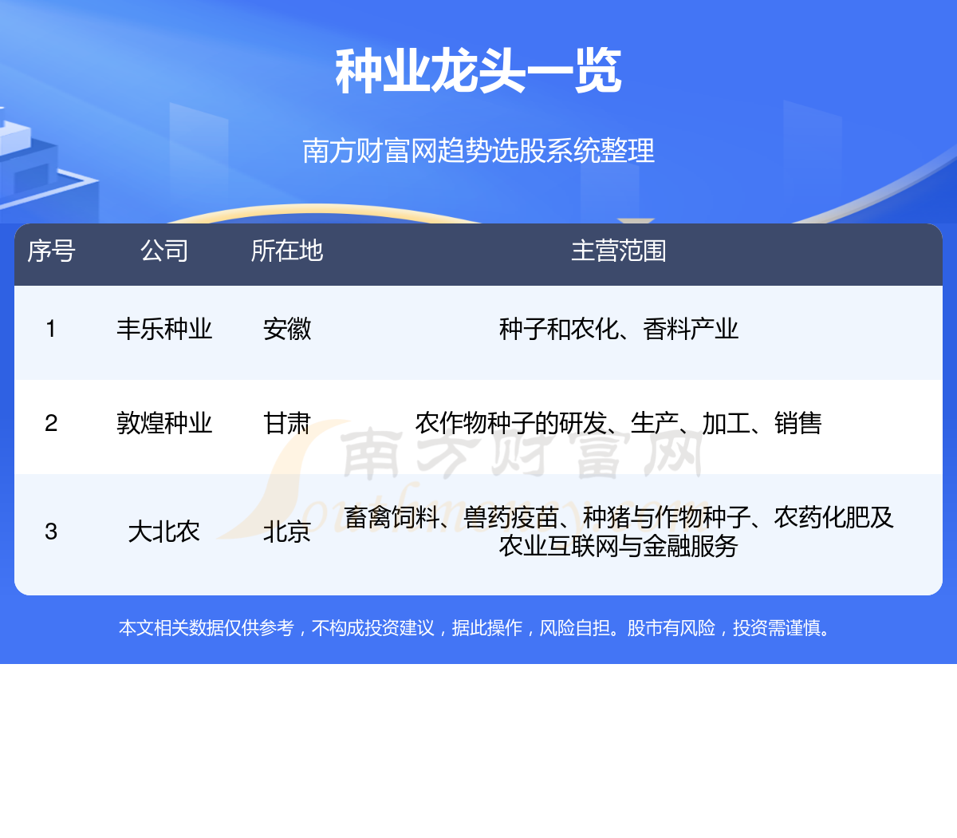Click the 畜禽饲料、兽药疫苗 business scope cell

click(x=619, y=532)
